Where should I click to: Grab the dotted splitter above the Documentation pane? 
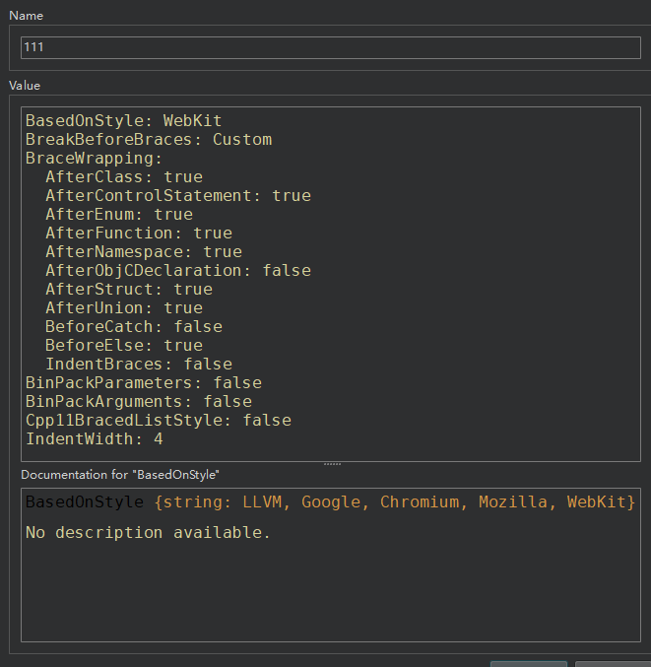pos(332,464)
